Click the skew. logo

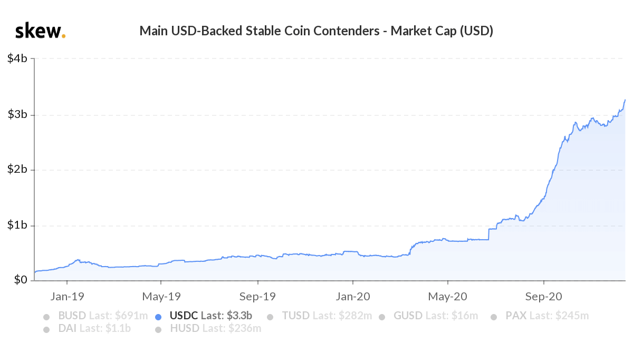click(x=41, y=31)
